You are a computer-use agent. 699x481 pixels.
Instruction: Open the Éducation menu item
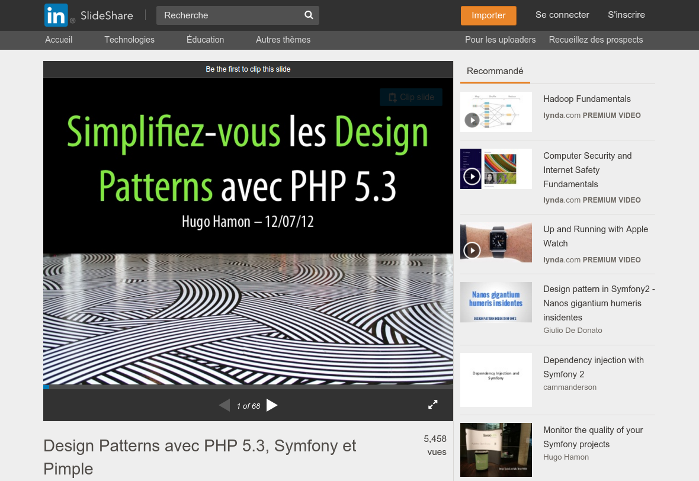click(x=205, y=40)
